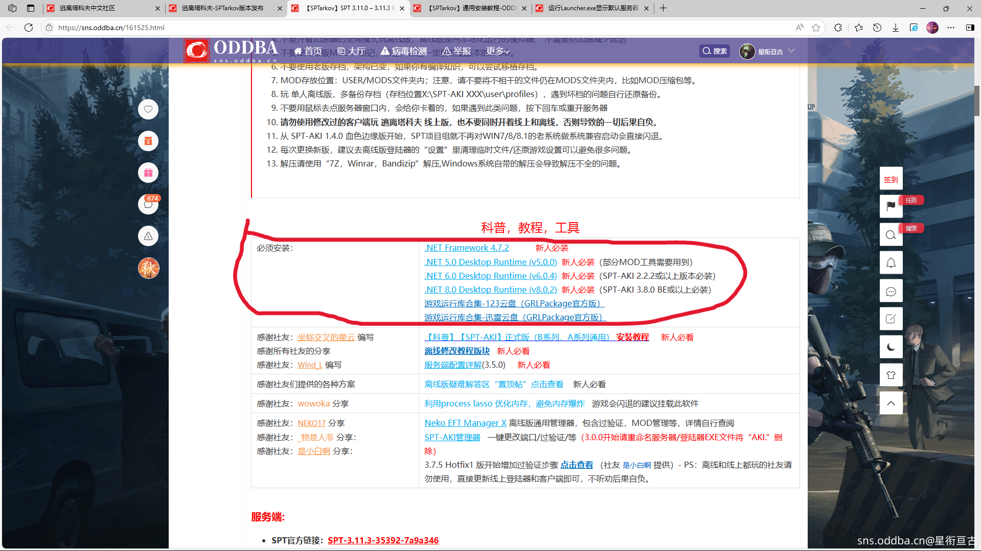Switch to tab 逃离塔科夫中文社区
981x551 pixels.
pos(103,8)
